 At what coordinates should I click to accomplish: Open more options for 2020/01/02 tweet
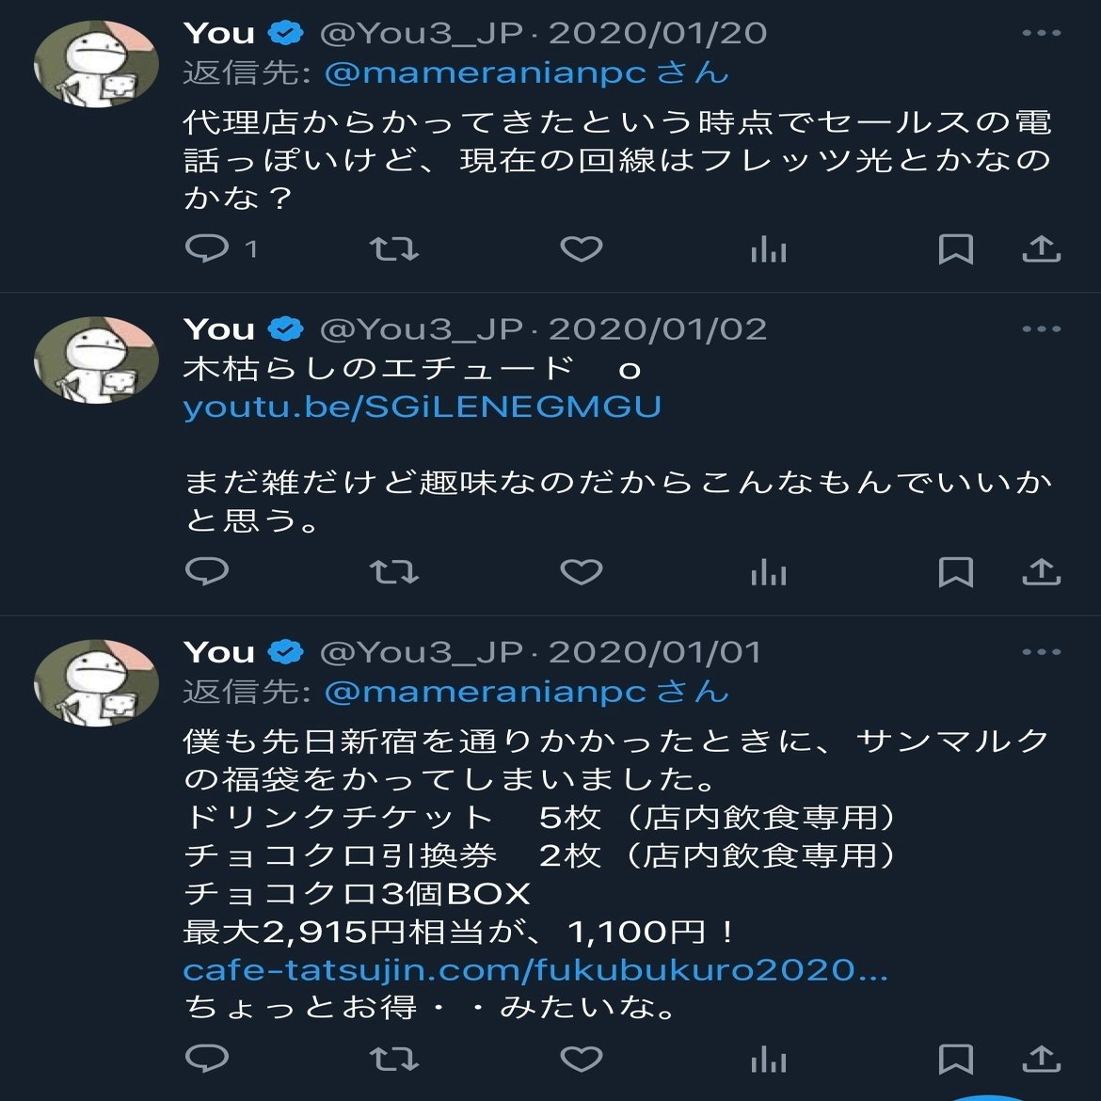[x=1042, y=328]
